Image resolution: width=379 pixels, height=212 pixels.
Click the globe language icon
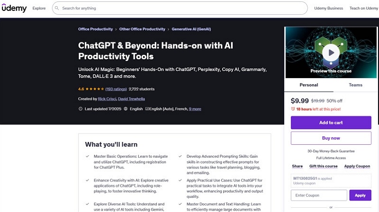coord(126,109)
